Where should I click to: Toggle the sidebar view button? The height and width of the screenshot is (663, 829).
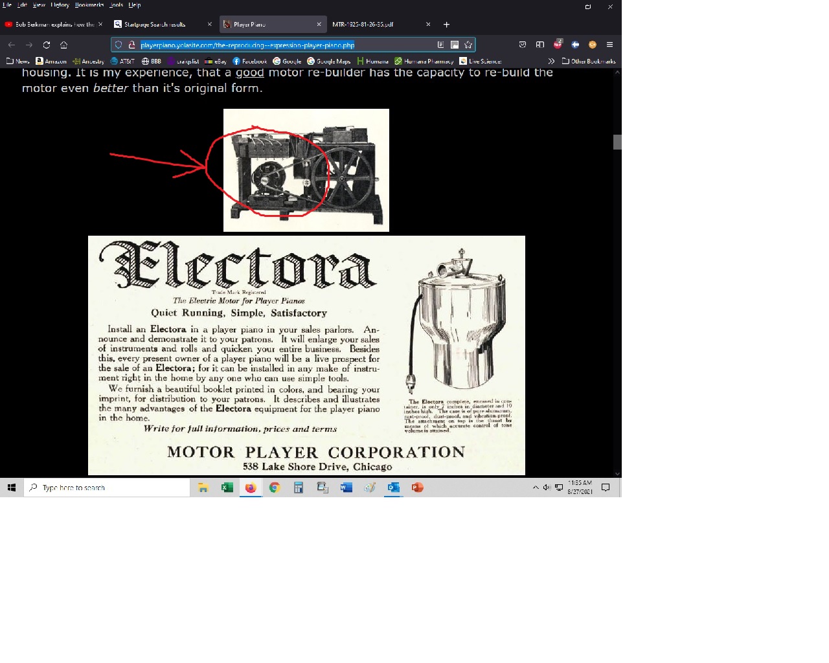[x=540, y=45]
